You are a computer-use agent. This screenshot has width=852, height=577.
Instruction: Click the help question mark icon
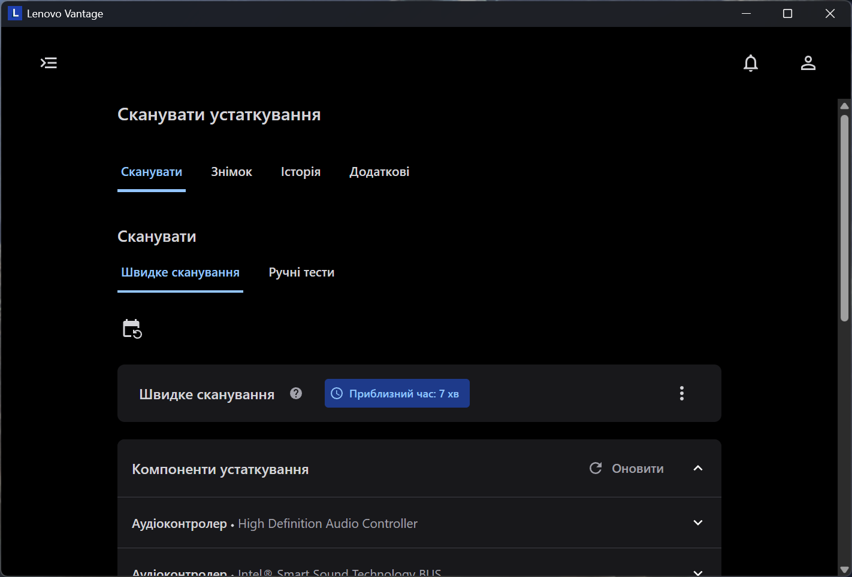(296, 393)
